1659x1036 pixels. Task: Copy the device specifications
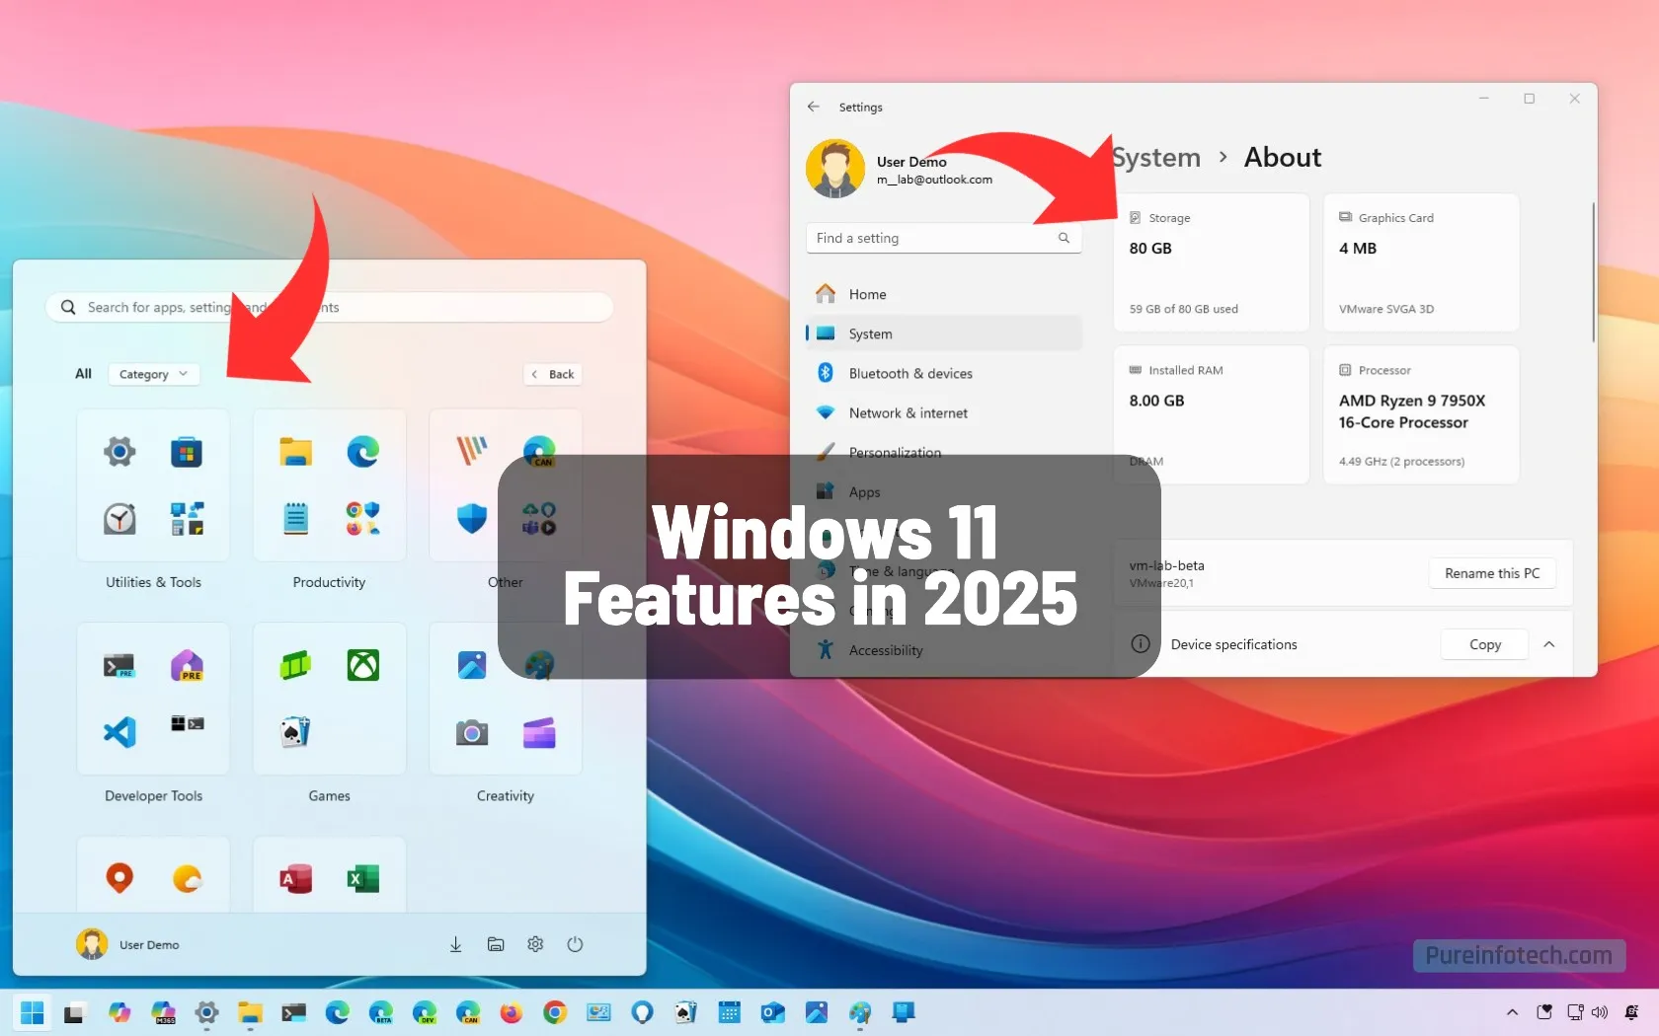pyautogui.click(x=1484, y=644)
